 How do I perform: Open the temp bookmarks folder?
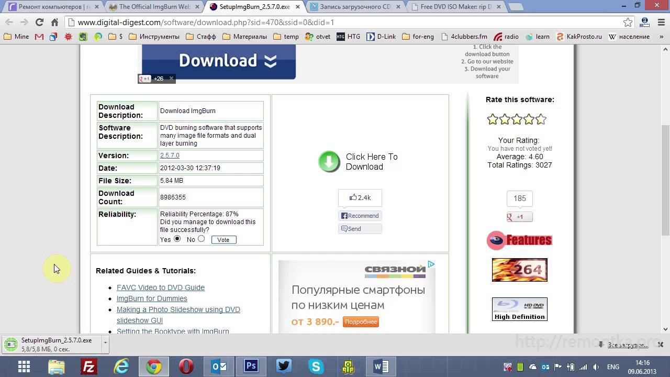click(x=286, y=37)
